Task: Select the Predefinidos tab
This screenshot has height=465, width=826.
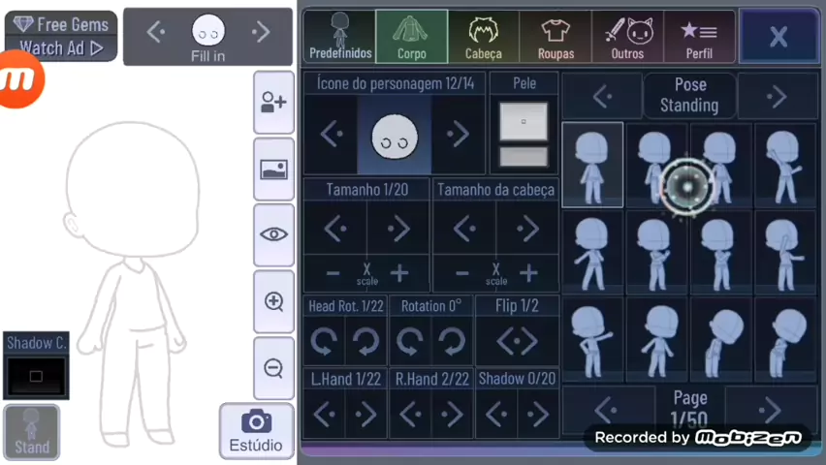Action: pos(339,37)
